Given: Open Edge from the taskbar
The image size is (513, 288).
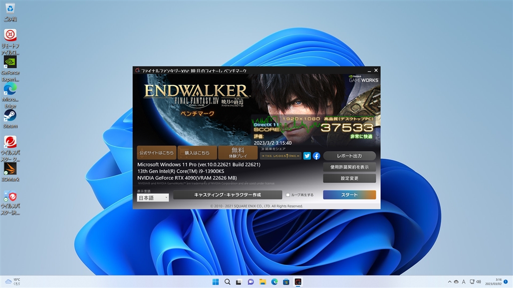Looking at the screenshot, I should [274, 282].
